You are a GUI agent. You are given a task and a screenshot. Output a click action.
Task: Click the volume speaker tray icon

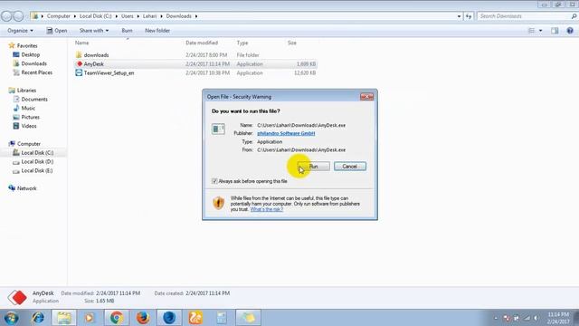(x=536, y=318)
